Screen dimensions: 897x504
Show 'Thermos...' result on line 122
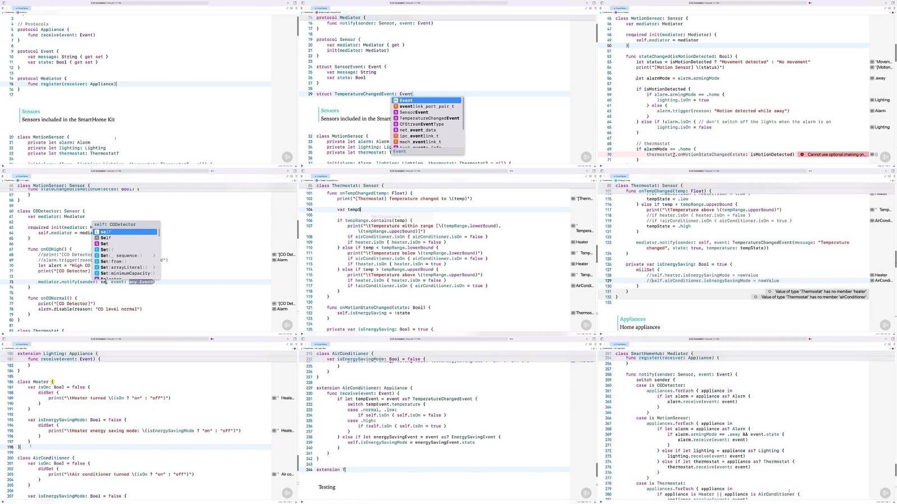(582, 313)
